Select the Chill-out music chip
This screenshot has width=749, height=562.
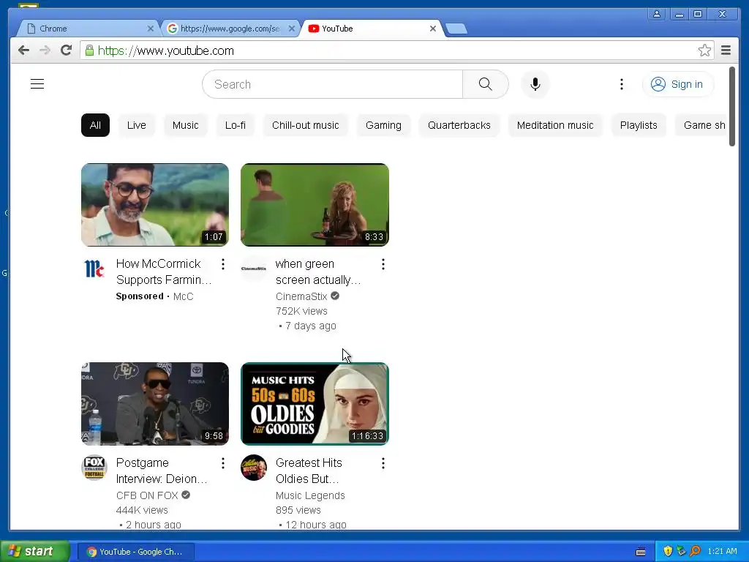pos(305,125)
